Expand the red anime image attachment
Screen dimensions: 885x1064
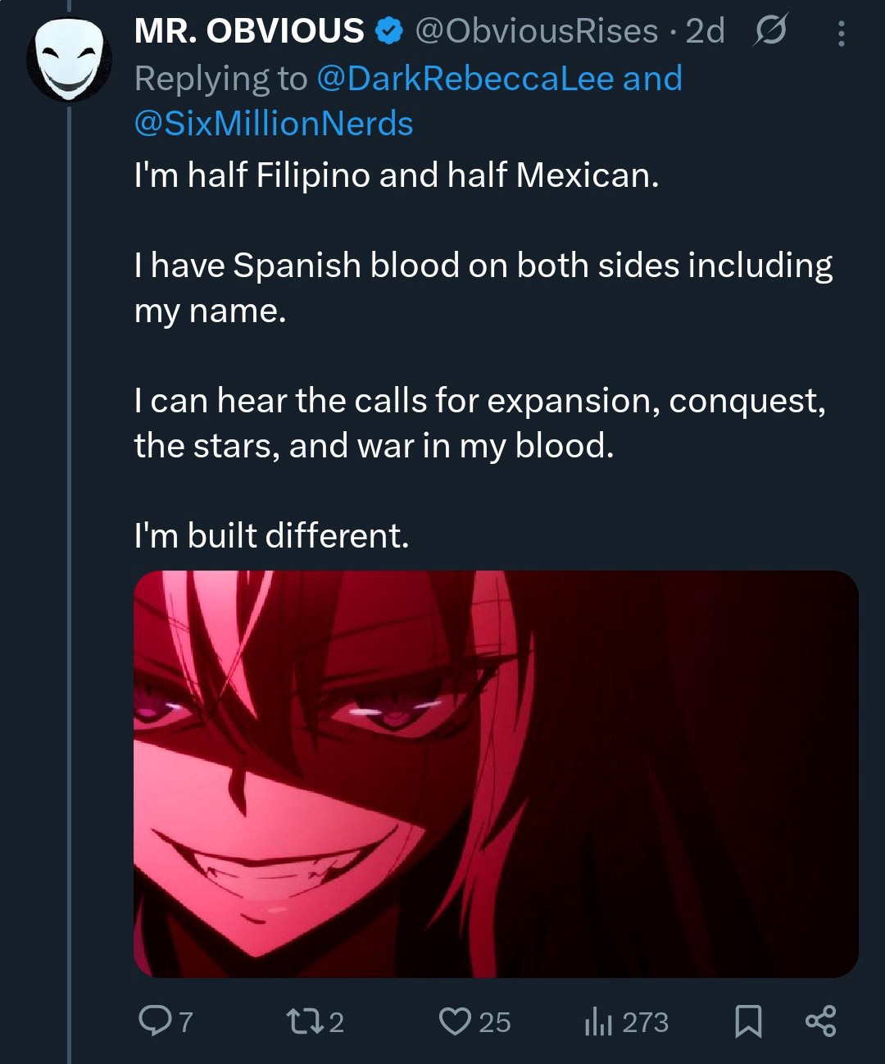(x=496, y=773)
